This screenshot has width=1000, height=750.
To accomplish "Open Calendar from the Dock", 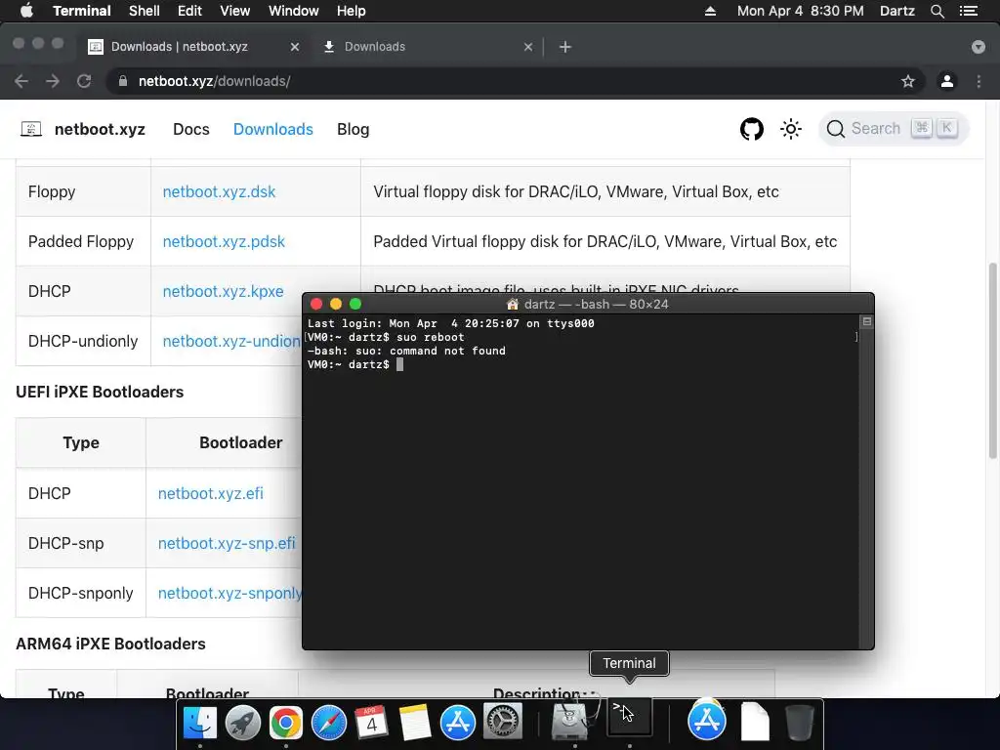I will click(x=372, y=723).
